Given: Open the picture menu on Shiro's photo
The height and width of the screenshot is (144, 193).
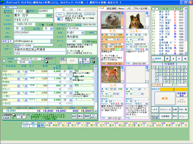Looking at the screenshot, I should (122, 81).
